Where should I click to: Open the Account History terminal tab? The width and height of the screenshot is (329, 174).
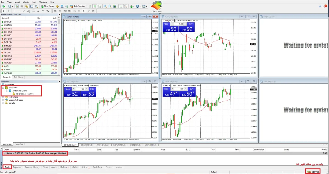tap(32, 167)
